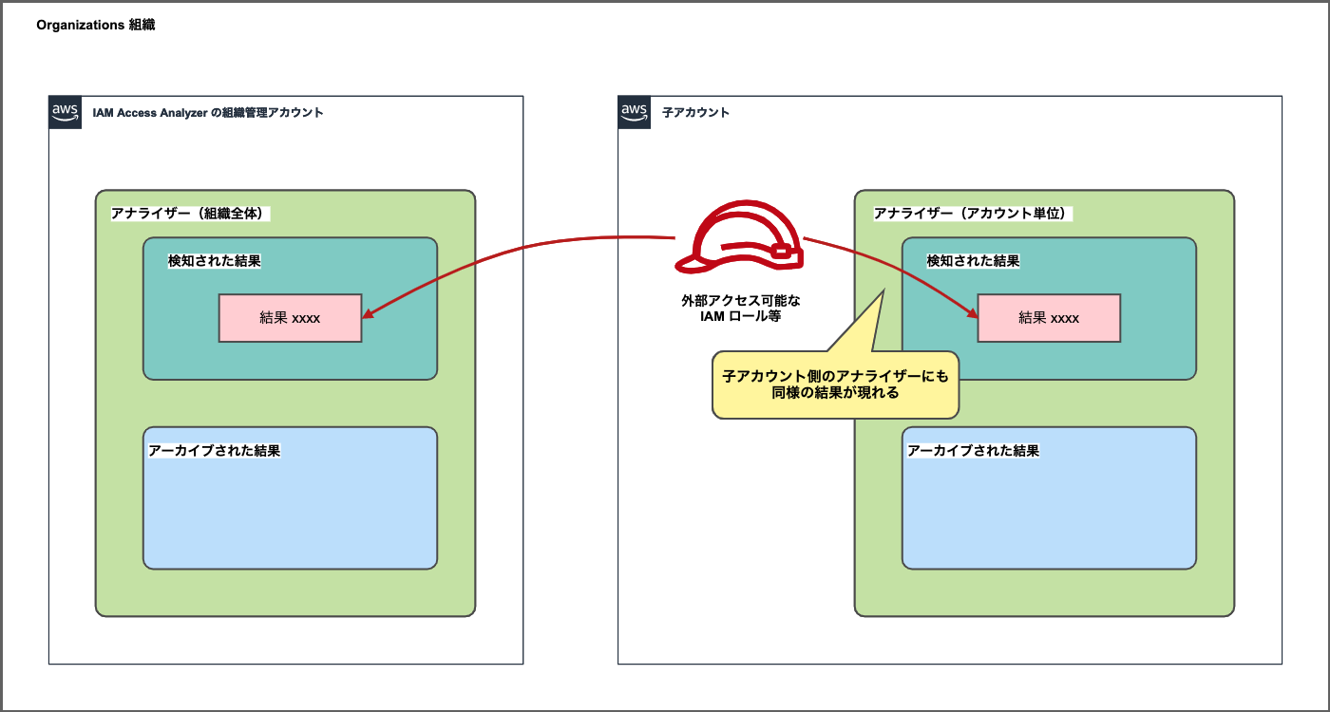Click the pink 結果 xxxx box in the organization analyzer
The width and height of the screenshot is (1330, 712).
pos(290,318)
